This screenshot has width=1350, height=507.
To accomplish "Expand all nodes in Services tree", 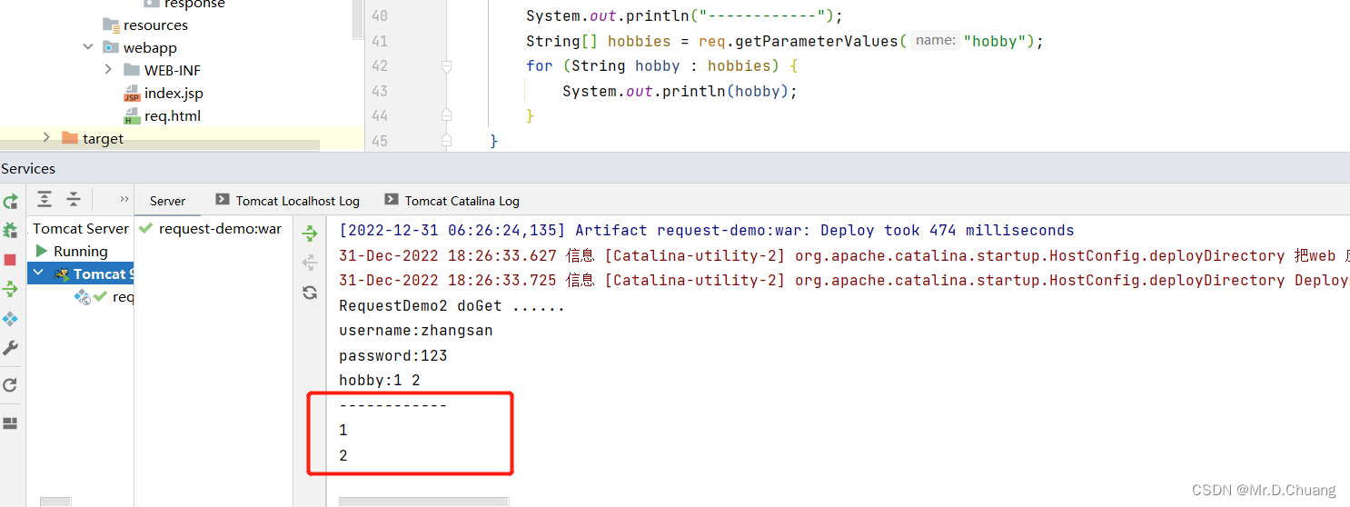I will 44,199.
